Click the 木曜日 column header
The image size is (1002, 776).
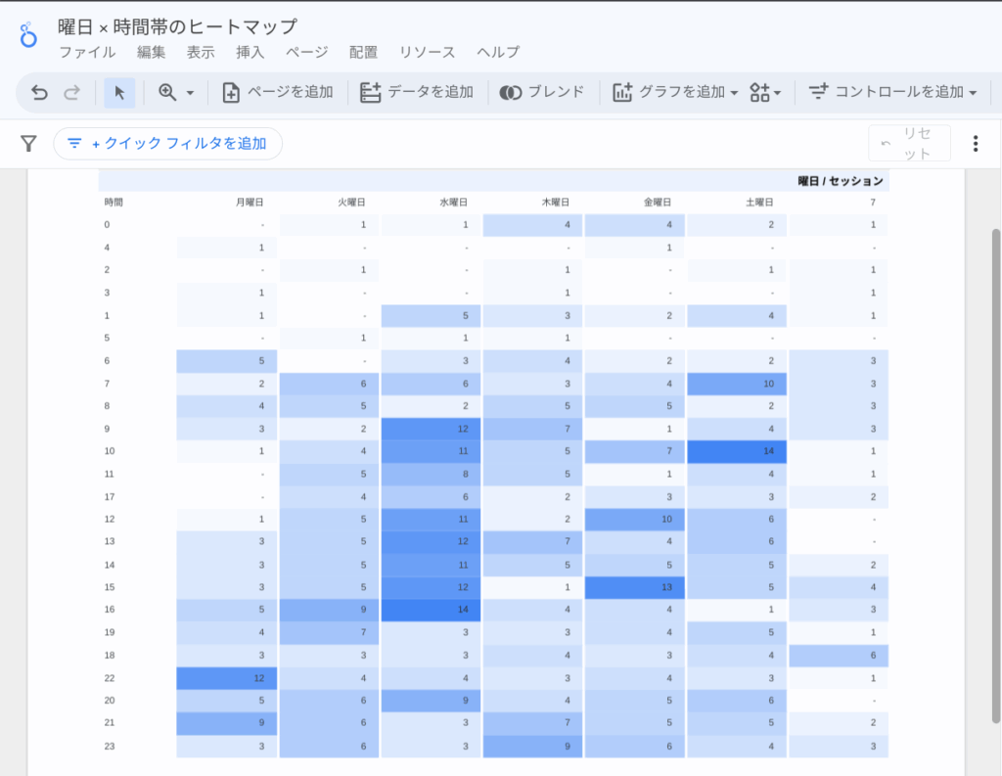(x=556, y=202)
